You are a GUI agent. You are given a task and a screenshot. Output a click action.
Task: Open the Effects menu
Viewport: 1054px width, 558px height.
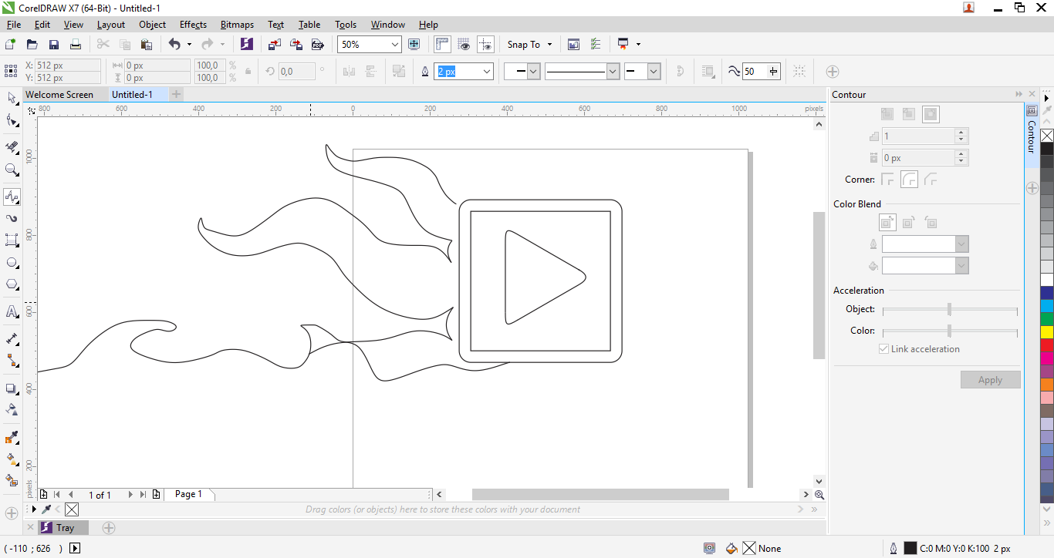(x=193, y=25)
